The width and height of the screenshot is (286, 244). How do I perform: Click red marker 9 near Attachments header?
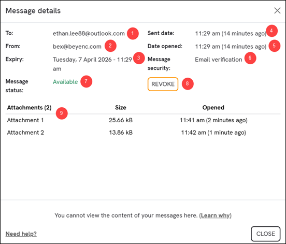tap(62, 113)
